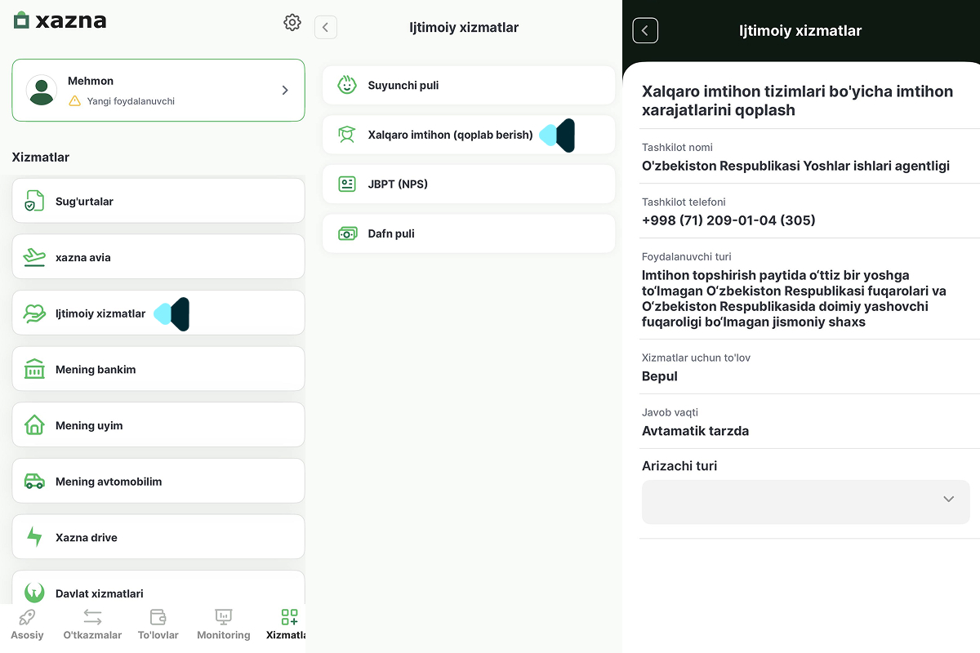Open Sug'urtalar service
The width and height of the screenshot is (980, 653).
tap(158, 201)
